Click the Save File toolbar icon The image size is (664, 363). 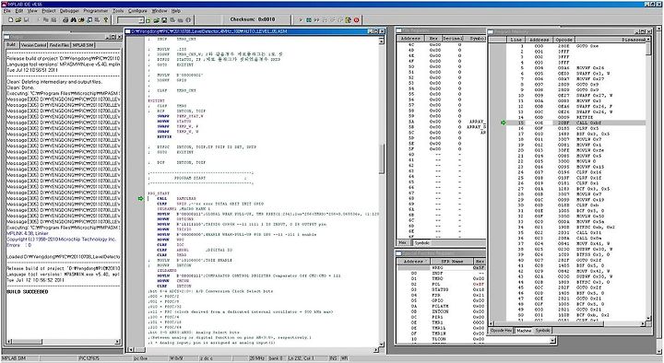pos(26,20)
